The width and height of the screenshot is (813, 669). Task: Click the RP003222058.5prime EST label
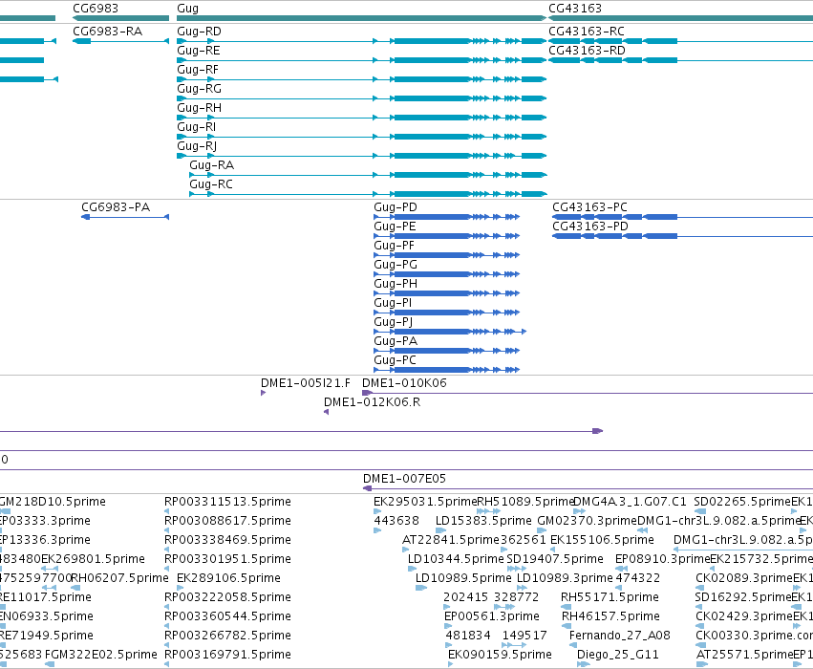(x=227, y=597)
